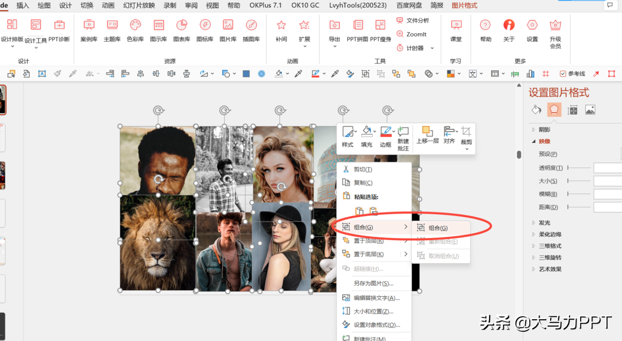Select the picture icon in format pane

coord(590,110)
